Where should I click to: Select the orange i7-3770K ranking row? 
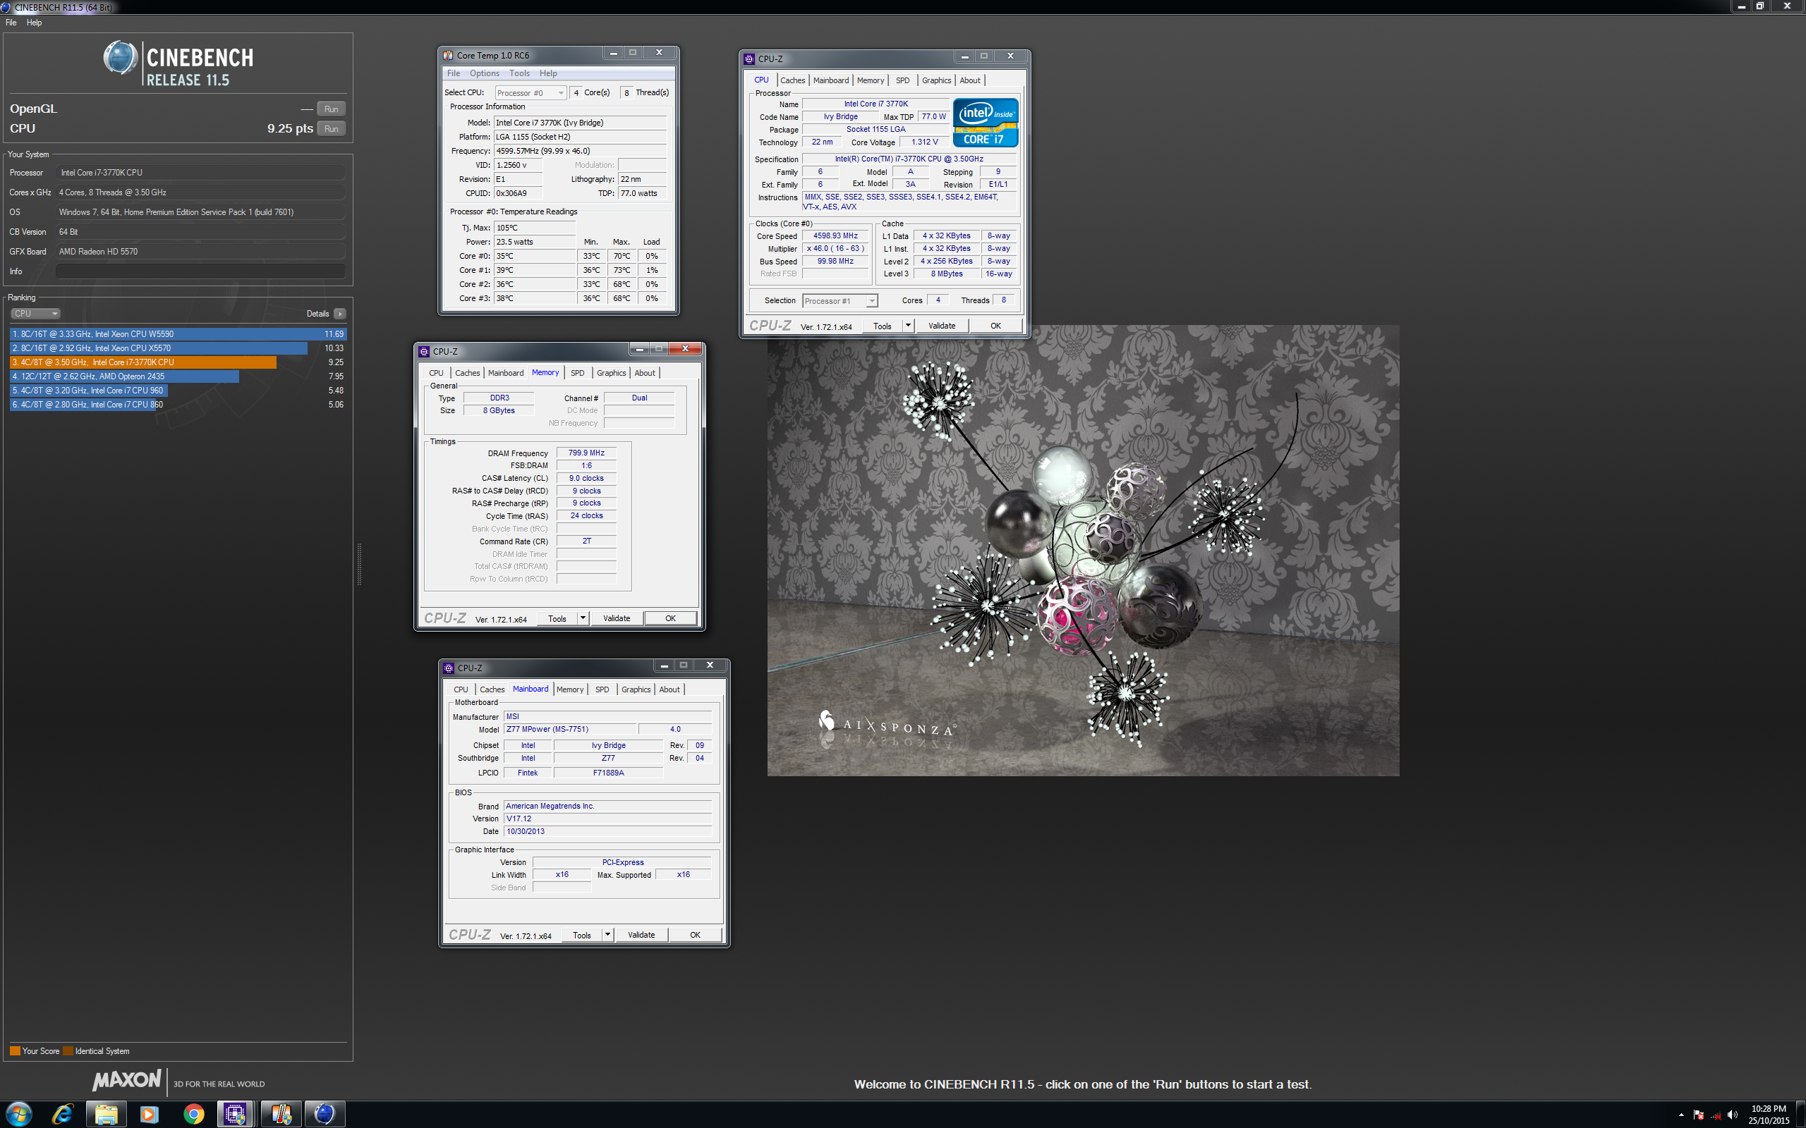pos(178,362)
